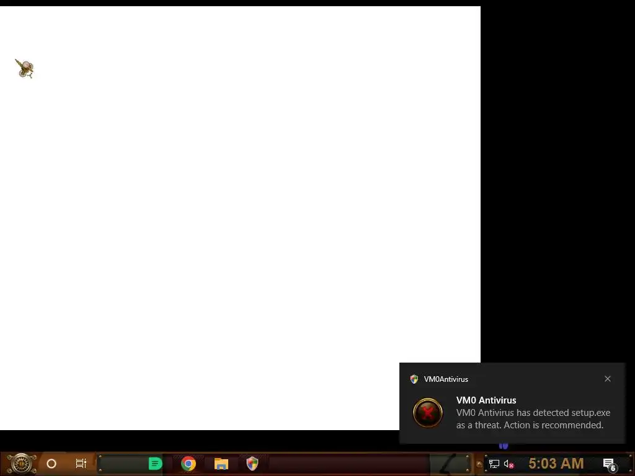The width and height of the screenshot is (635, 476).
Task: Open File Explorer from the taskbar
Action: tap(221, 464)
